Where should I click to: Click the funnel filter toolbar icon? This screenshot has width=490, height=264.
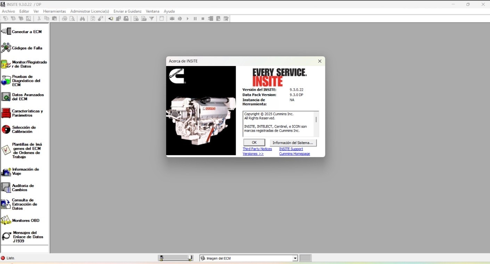pos(152,19)
